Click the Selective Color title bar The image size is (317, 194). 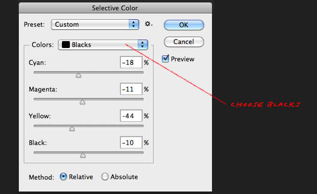[x=115, y=8]
